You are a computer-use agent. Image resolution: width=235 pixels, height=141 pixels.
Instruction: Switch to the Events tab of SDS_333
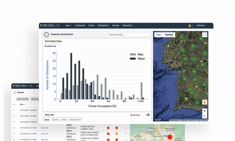47,120
